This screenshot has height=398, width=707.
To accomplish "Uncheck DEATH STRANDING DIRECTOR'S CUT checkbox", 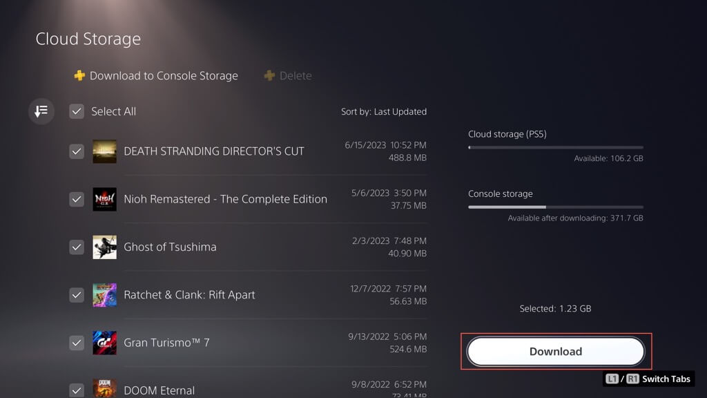I will [77, 151].
